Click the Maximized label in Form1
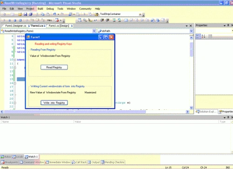This screenshot has width=233, height=169. click(90, 92)
